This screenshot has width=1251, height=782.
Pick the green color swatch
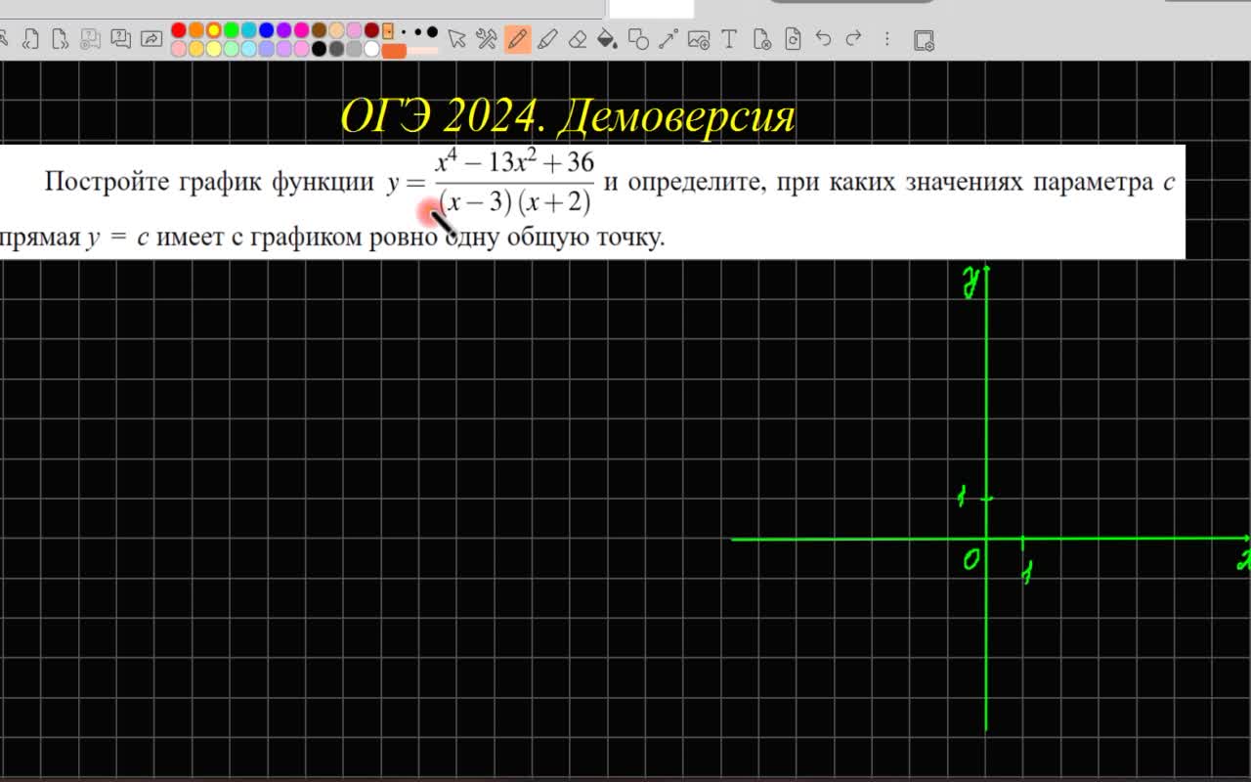232,30
